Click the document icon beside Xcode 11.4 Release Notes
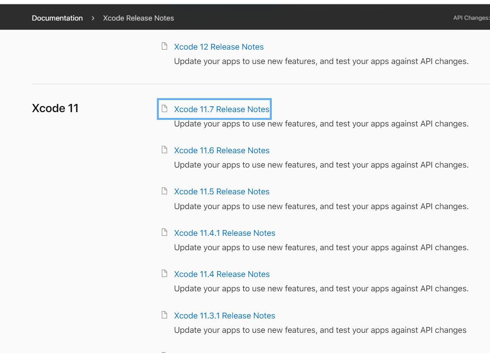 (164, 273)
